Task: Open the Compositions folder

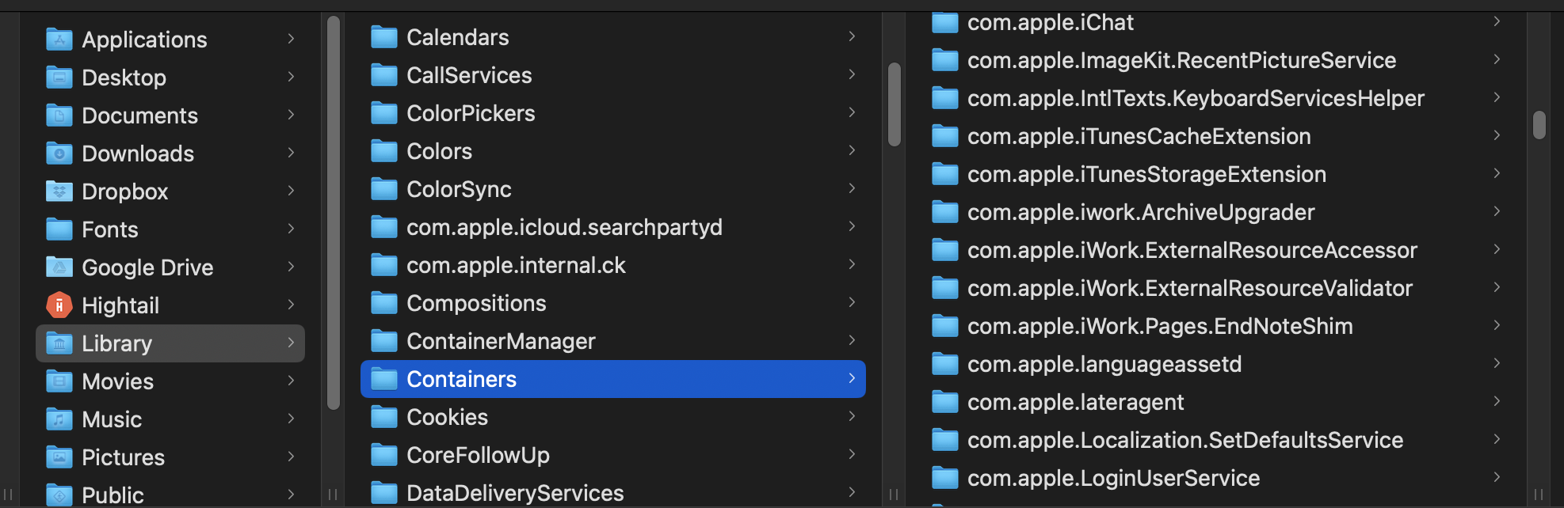Action: 476,303
